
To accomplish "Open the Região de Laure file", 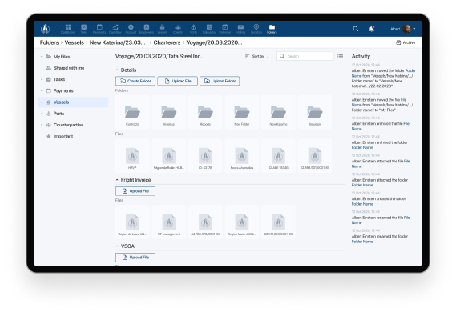I will 132,222.
